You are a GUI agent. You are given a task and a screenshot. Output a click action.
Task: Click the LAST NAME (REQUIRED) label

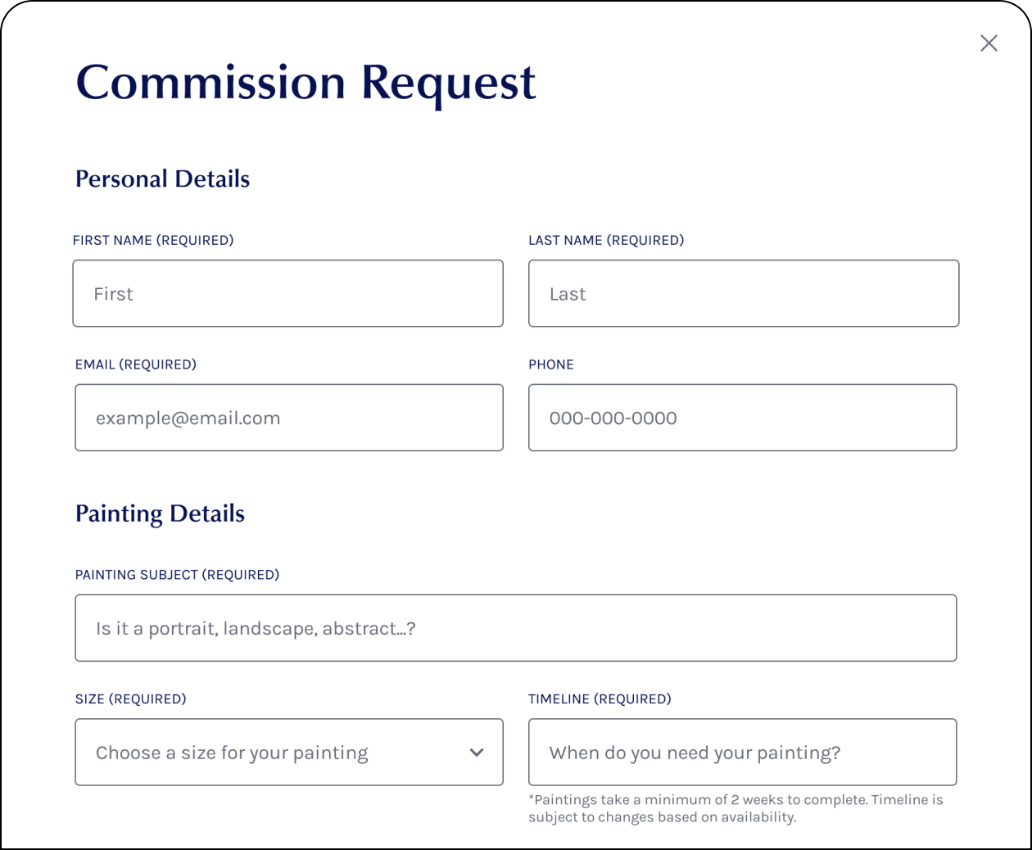click(x=606, y=240)
